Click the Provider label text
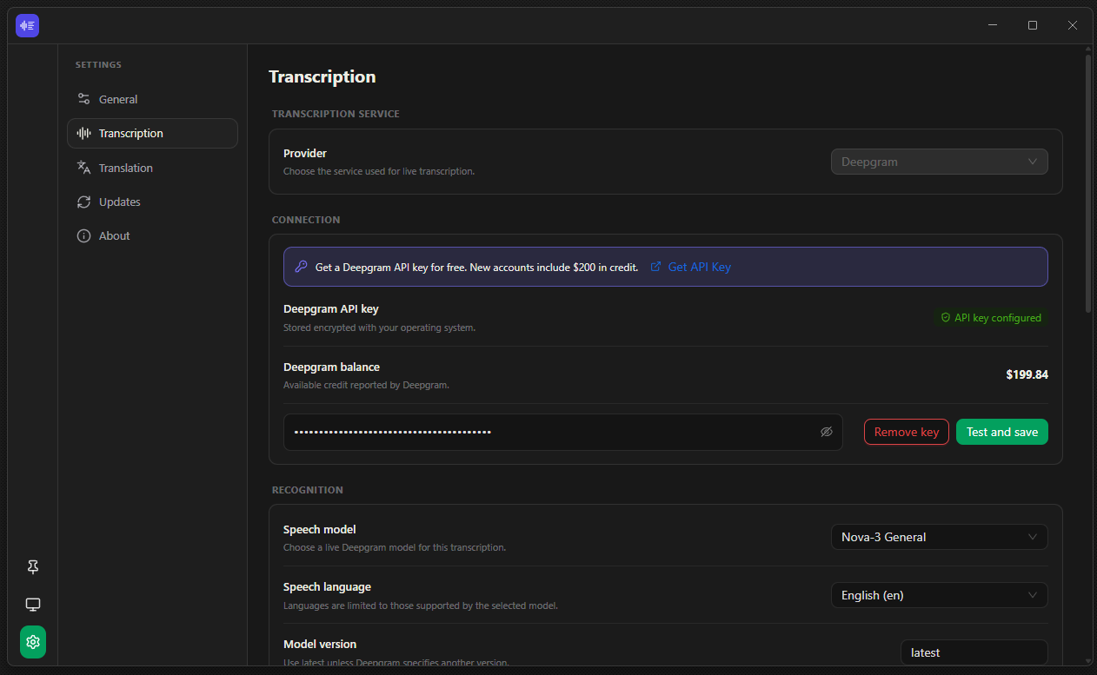 (305, 153)
